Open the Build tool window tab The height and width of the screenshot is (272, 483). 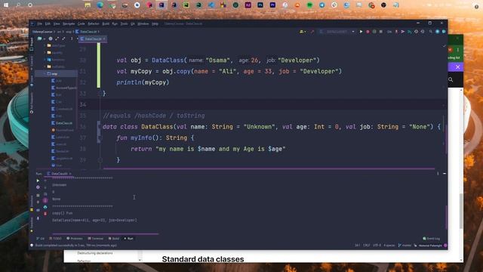(114, 239)
